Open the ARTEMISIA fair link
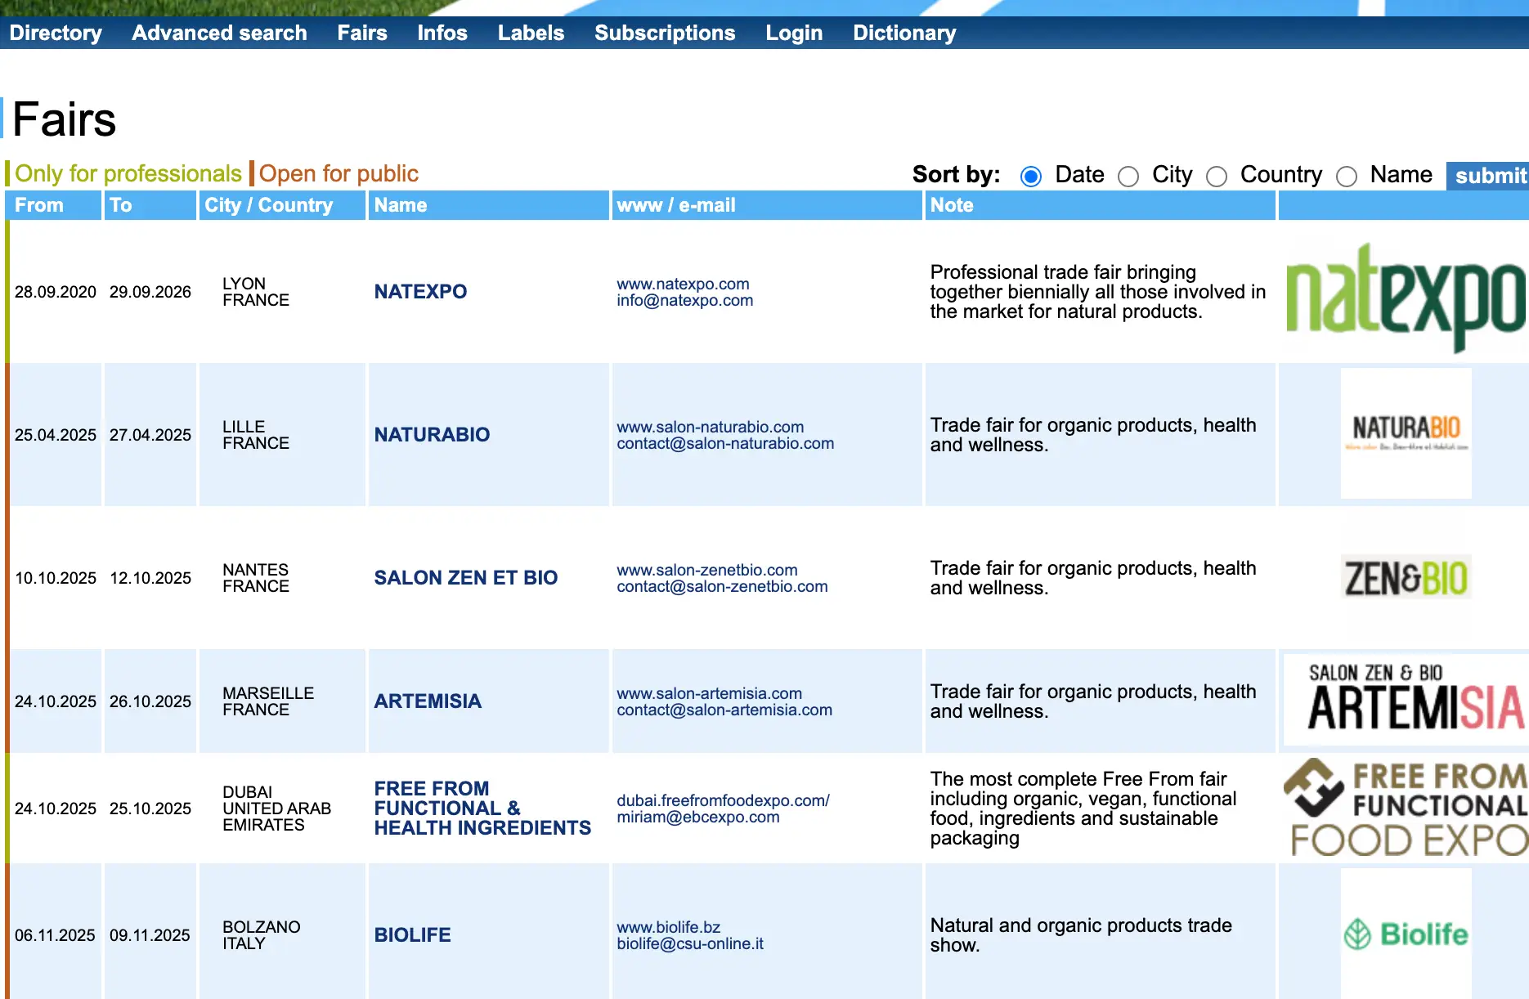Screen dimensions: 1529x999 coord(428,701)
